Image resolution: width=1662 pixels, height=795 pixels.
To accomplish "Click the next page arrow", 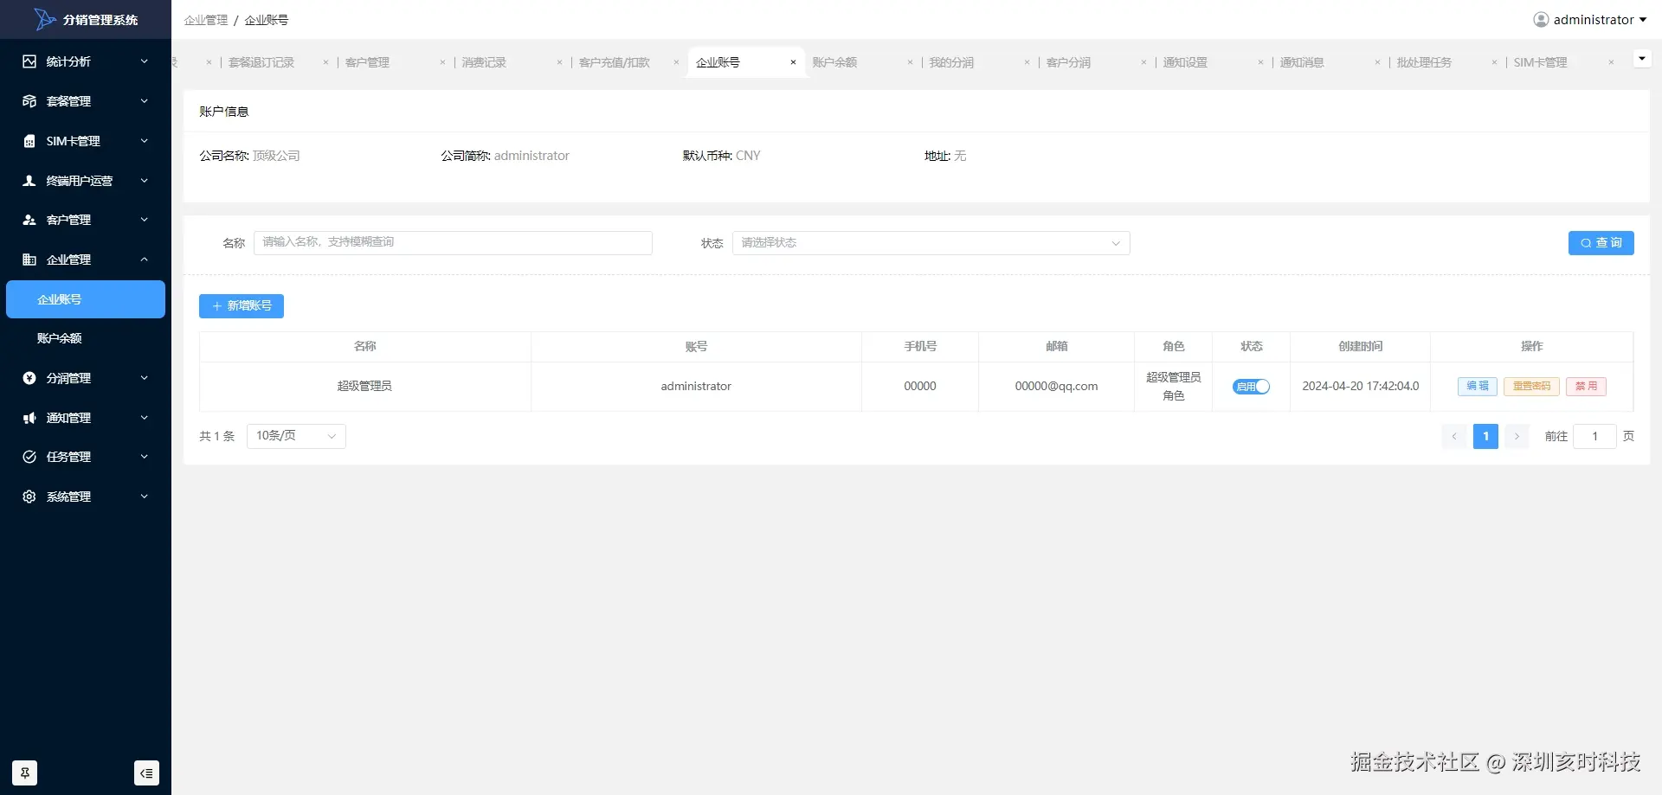I will click(1517, 436).
